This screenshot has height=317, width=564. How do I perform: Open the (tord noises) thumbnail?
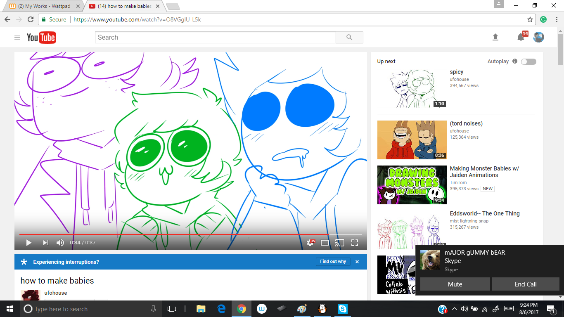coord(412,140)
